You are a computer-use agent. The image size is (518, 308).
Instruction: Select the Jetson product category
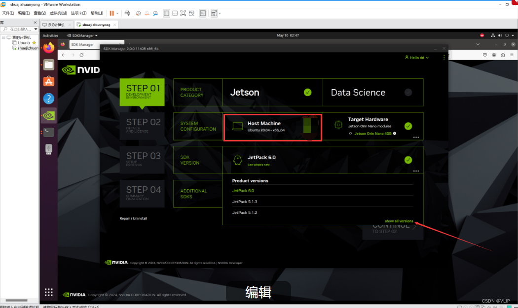point(272,93)
